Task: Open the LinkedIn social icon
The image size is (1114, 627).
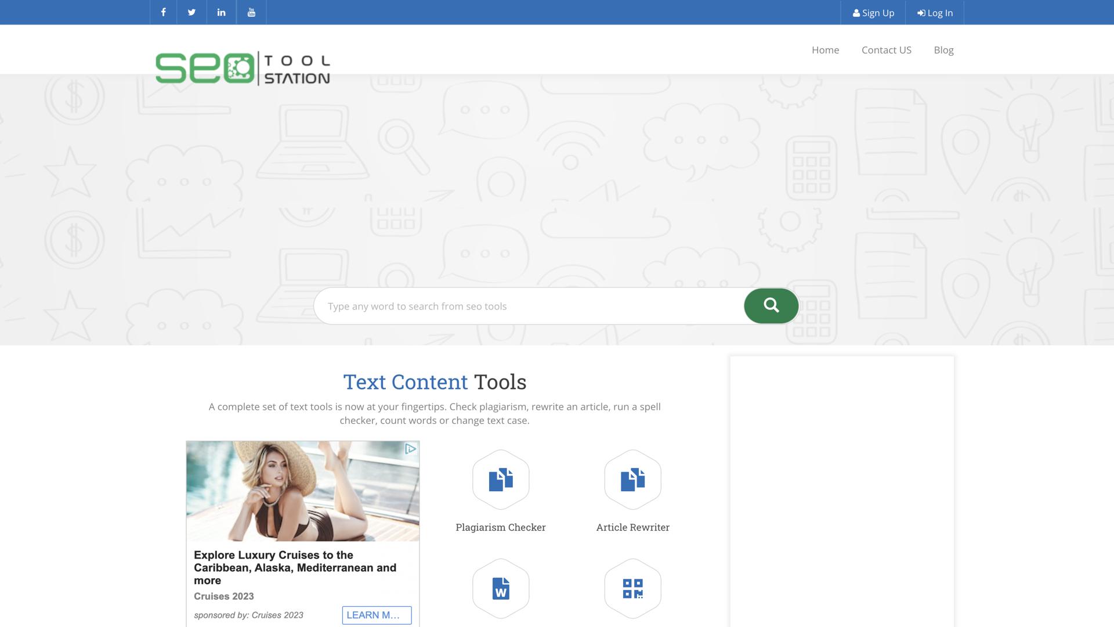Action: click(221, 12)
